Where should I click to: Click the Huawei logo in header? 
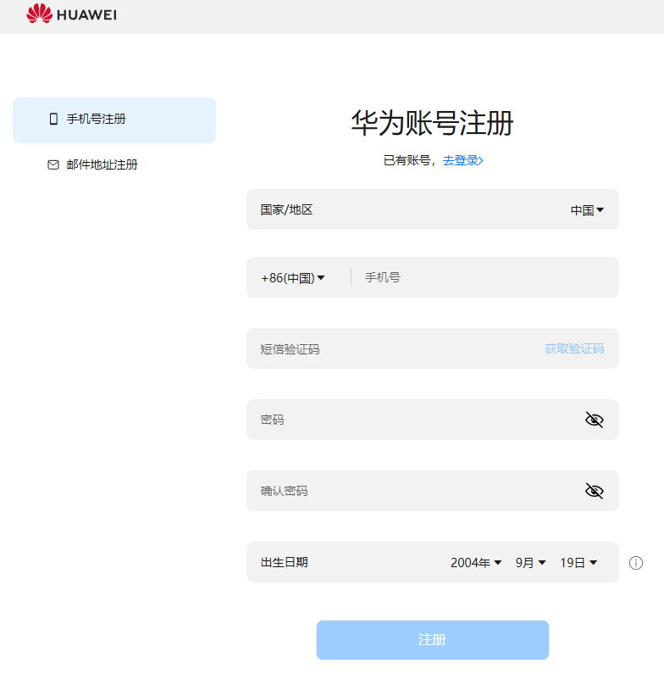[x=71, y=14]
